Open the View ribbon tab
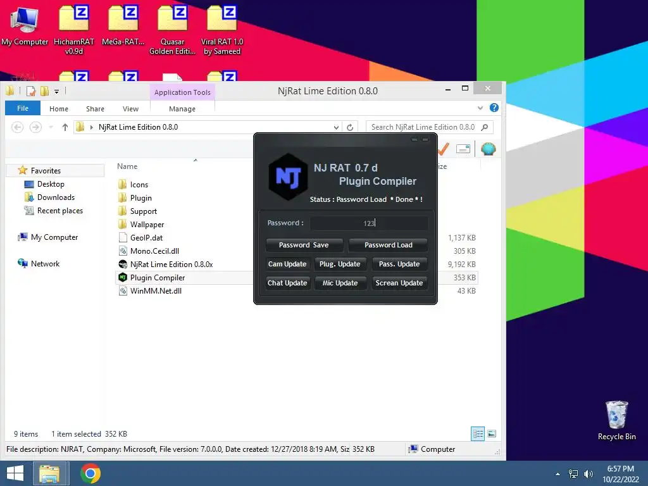Screen dimensions: 648x486 click(130, 109)
